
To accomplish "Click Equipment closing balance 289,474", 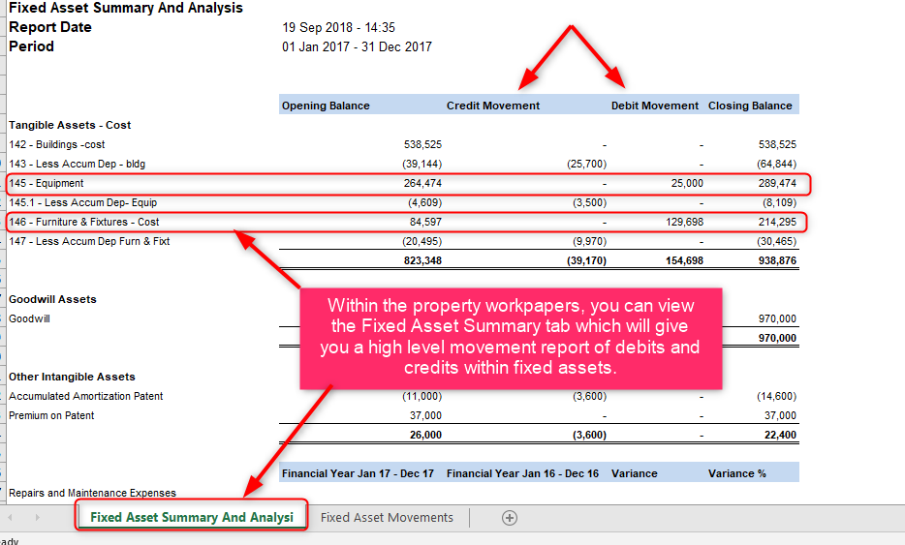I will coord(777,183).
